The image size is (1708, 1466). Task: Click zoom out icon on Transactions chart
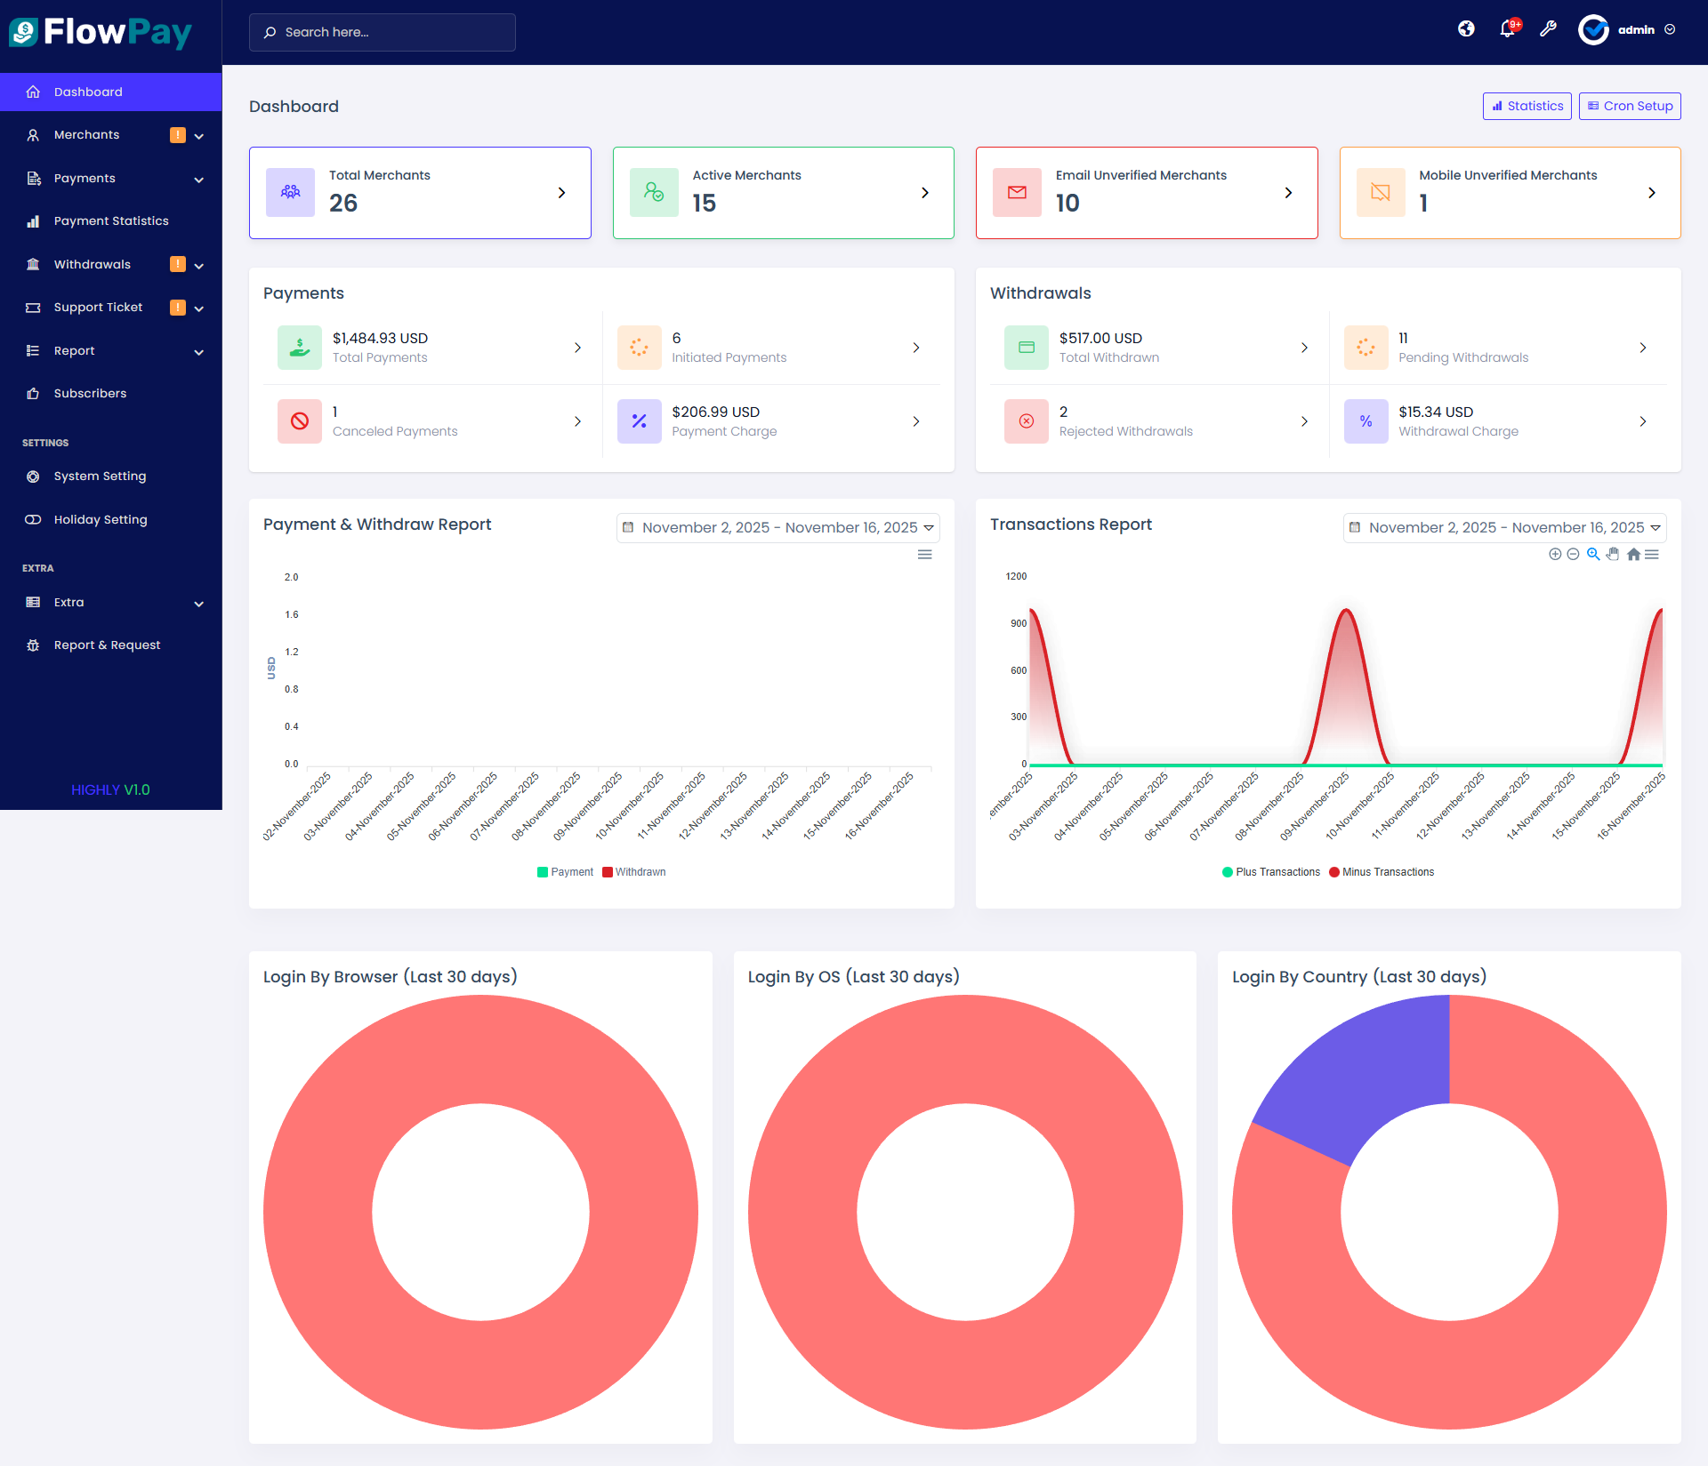1573,554
